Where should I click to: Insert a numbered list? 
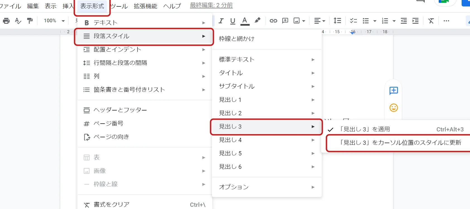pos(385,21)
